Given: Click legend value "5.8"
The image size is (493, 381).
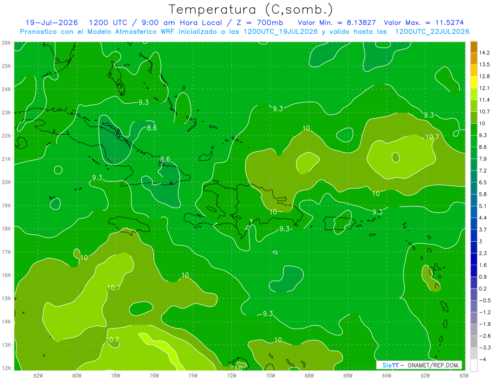Looking at the screenshot, I should 483,194.
